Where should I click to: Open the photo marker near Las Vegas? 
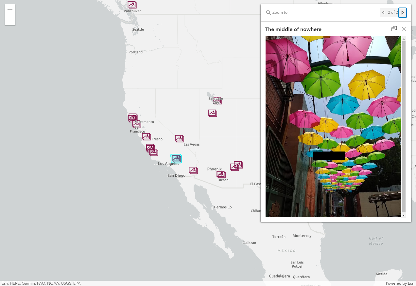click(x=179, y=139)
